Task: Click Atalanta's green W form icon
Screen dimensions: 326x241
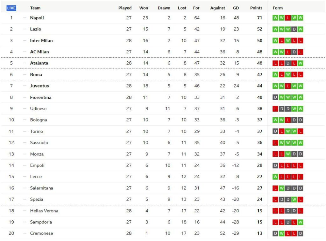Action: [x=301, y=63]
